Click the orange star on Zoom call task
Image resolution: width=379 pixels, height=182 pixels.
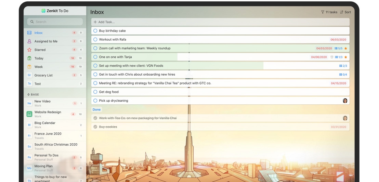coord(345,49)
